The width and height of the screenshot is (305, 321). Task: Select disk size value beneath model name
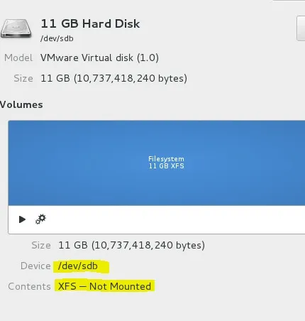113,78
